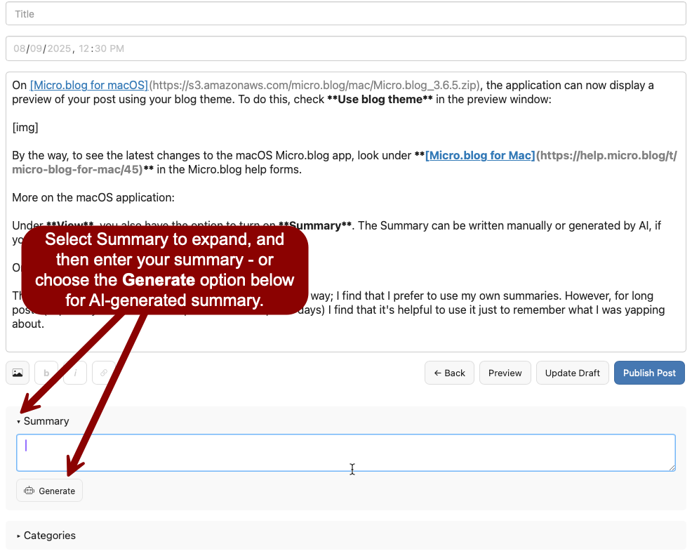Screen dimensions: 692x551
Task: Save changes with Update Draft
Action: (x=573, y=373)
